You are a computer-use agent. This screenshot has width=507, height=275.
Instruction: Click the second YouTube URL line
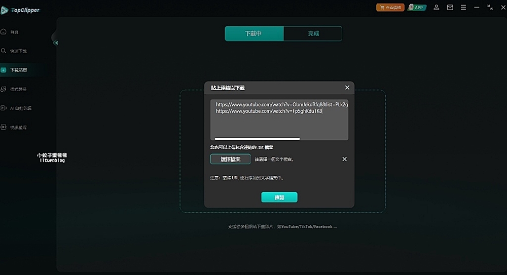coord(269,111)
